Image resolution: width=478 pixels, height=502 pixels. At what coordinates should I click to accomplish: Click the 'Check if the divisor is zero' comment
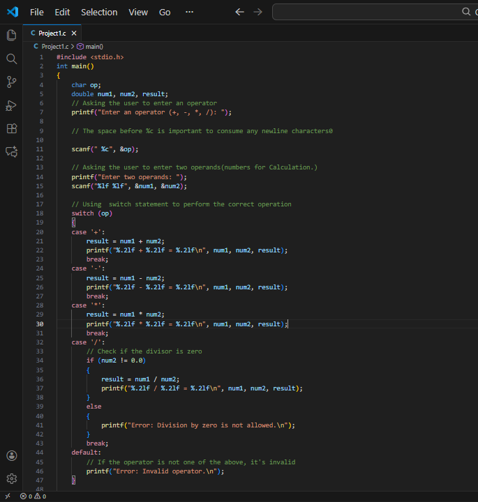144,351
